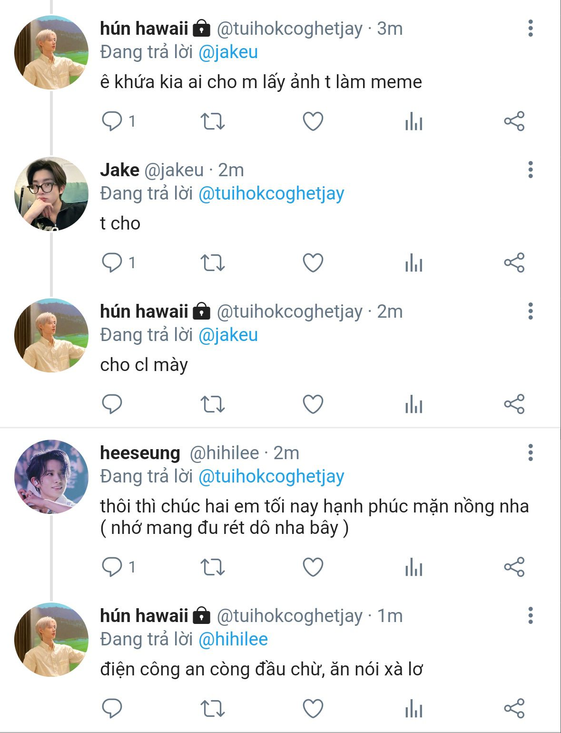Like Jake's "t cho" reply
Image resolution: width=561 pixels, height=733 pixels.
pyautogui.click(x=313, y=262)
